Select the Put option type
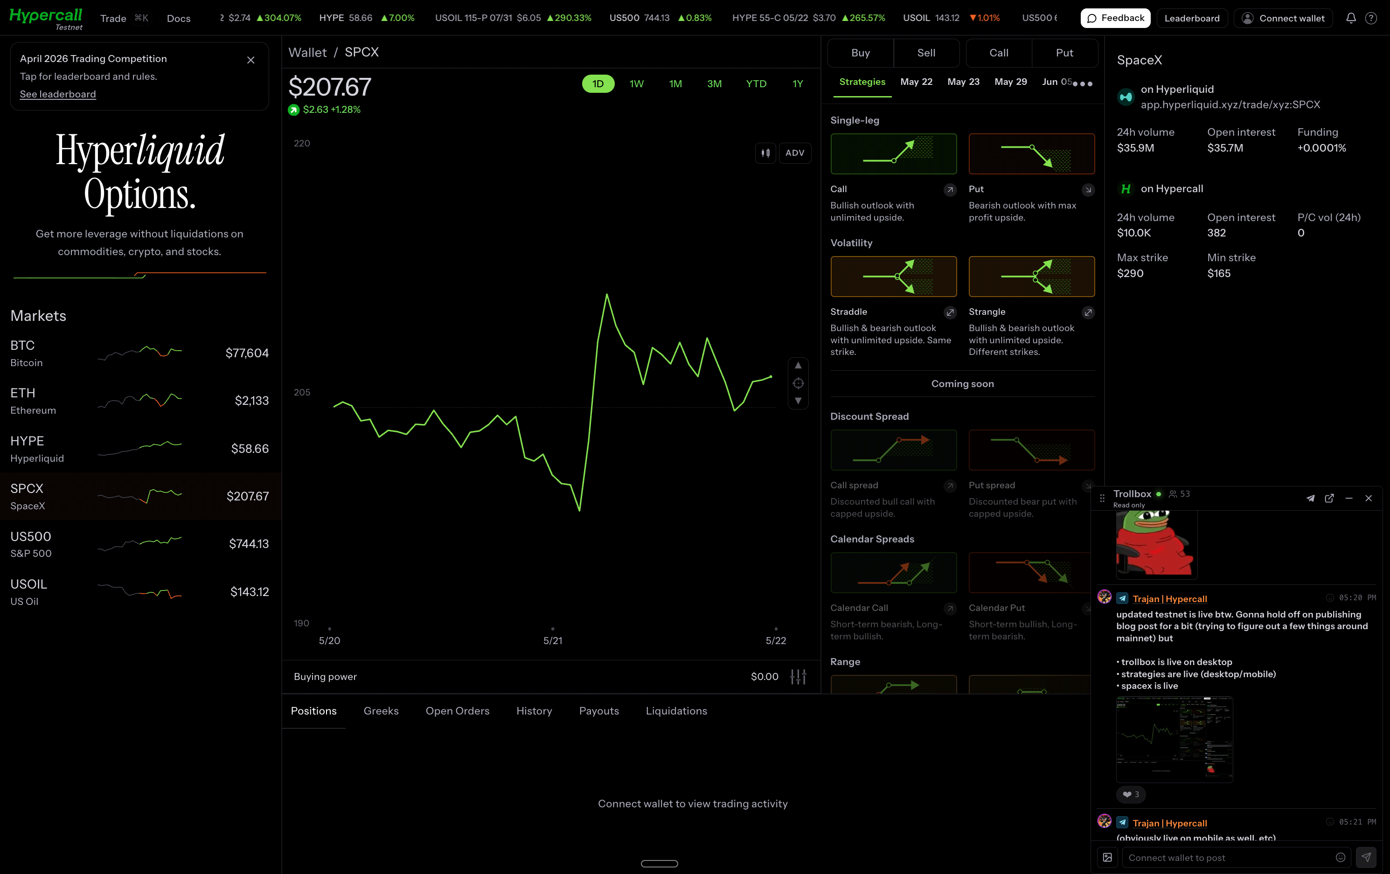The height and width of the screenshot is (874, 1390). tap(1064, 53)
